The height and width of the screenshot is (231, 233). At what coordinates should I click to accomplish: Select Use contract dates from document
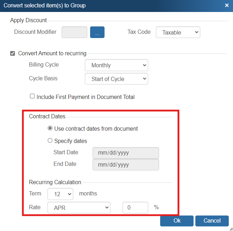50,129
